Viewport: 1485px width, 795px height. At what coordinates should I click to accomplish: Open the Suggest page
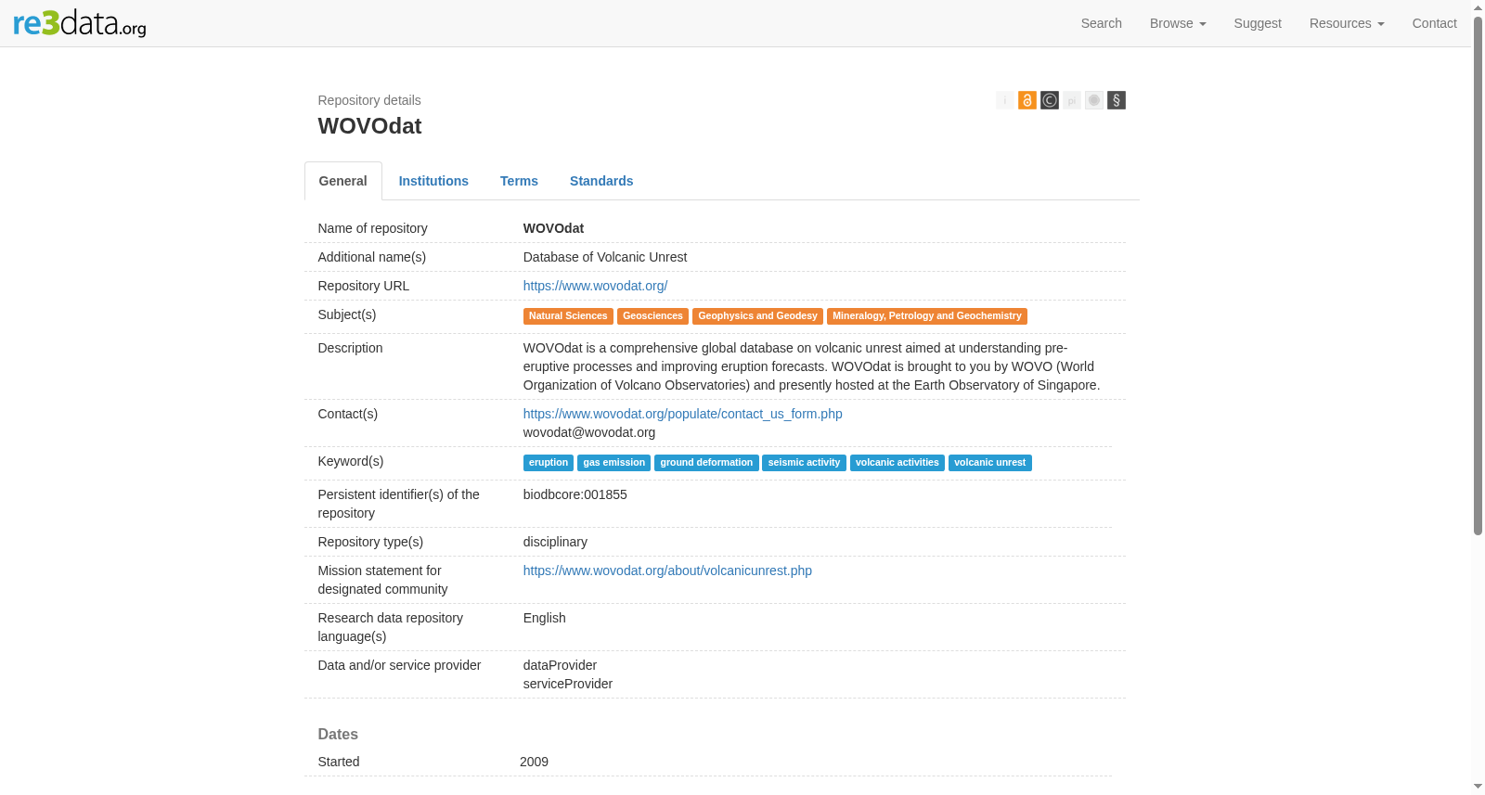click(x=1258, y=23)
